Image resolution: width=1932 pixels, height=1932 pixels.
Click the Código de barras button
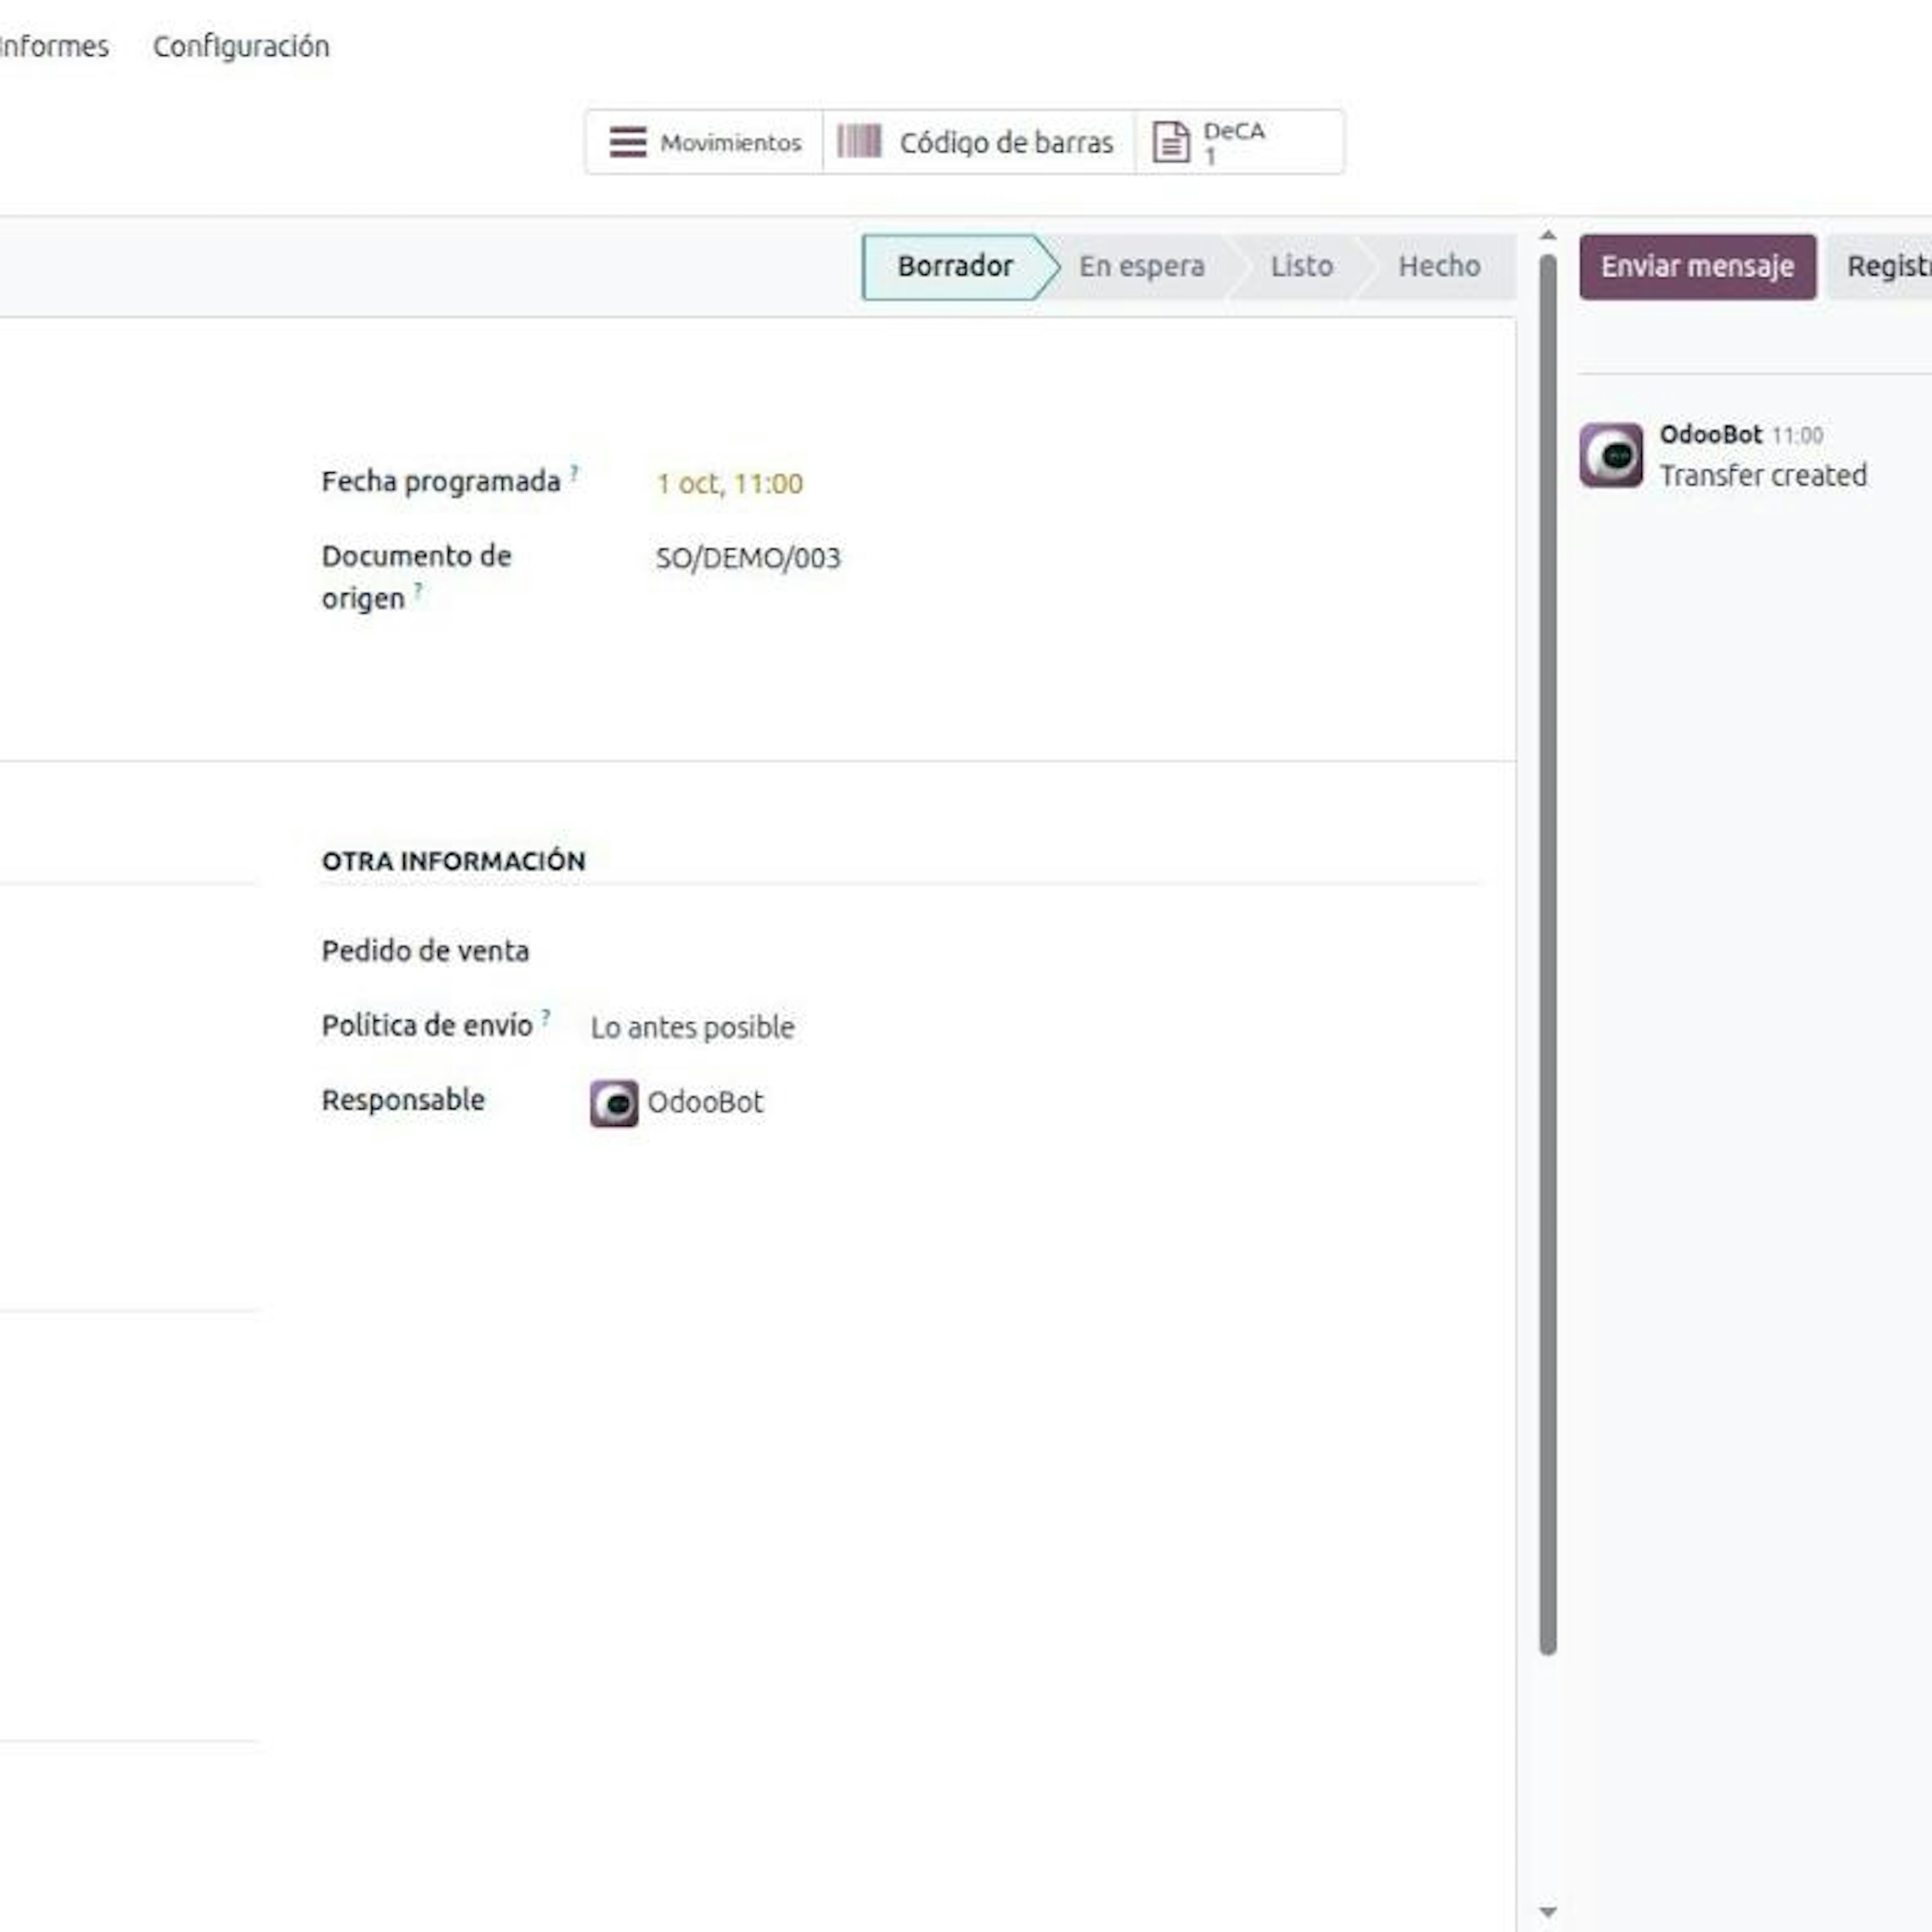[x=978, y=142]
